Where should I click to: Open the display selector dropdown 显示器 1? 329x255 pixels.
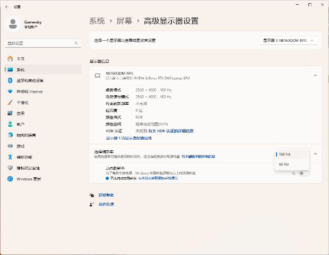coord(289,40)
